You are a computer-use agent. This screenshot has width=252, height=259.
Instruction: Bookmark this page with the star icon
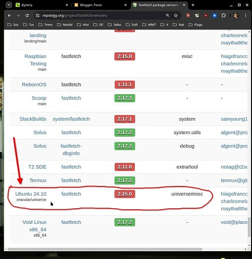pos(176,16)
